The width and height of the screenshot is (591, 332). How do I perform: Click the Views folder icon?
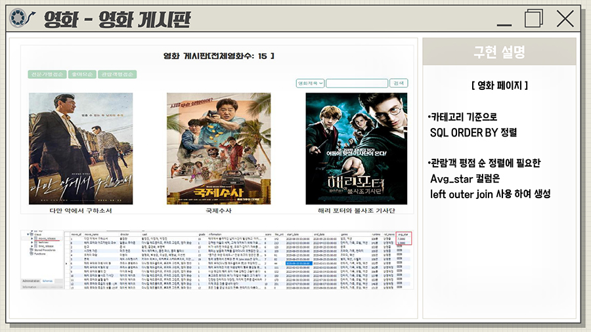(32, 234)
